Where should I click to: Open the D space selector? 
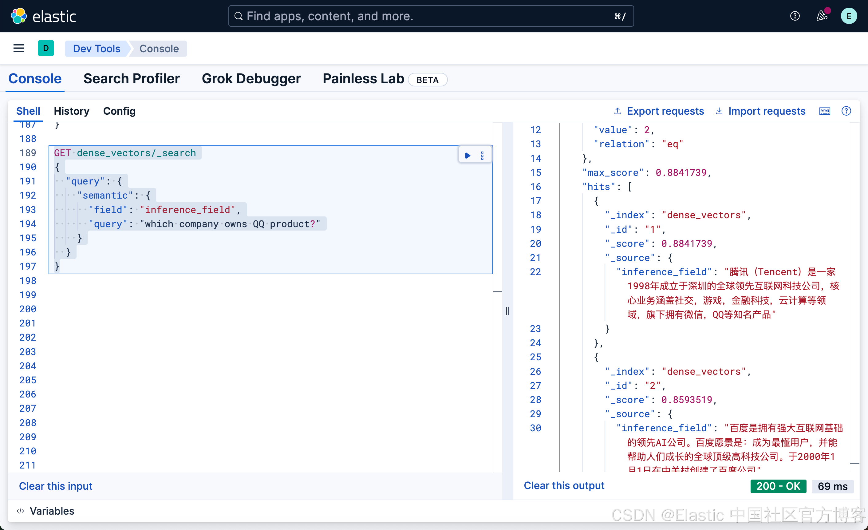tap(46, 48)
